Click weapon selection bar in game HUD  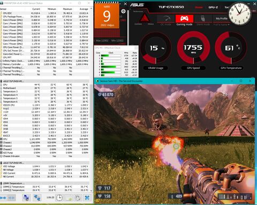(235, 196)
